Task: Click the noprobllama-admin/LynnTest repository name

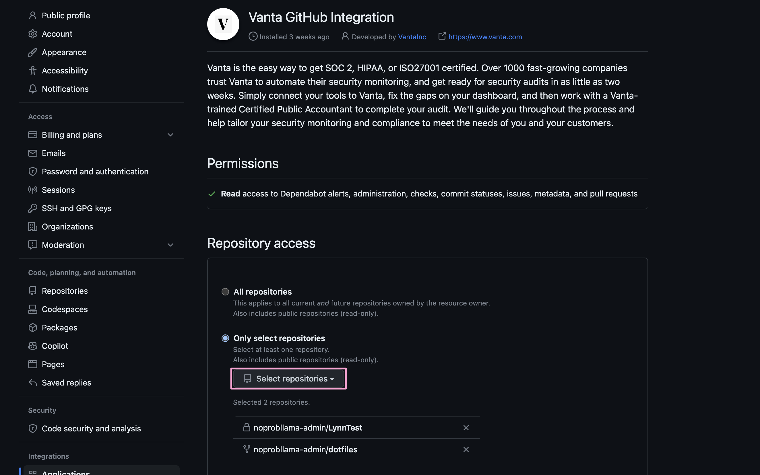Action: coord(308,428)
